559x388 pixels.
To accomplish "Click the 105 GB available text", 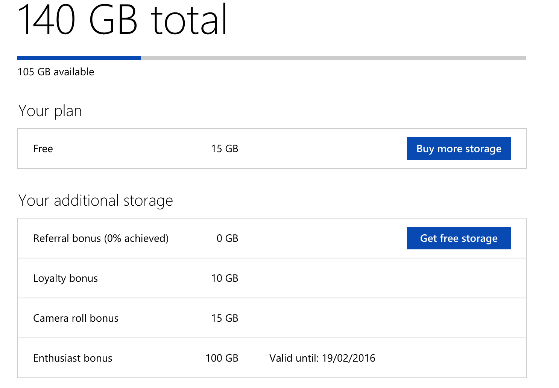I will (x=56, y=72).
